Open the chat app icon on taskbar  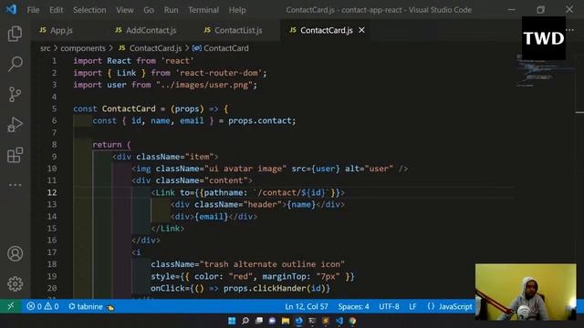(272, 321)
